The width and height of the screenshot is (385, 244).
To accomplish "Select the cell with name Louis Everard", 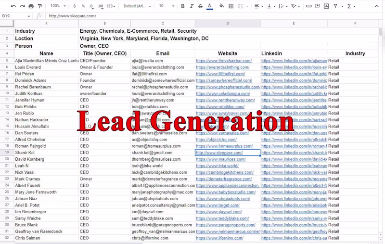I will [46, 67].
